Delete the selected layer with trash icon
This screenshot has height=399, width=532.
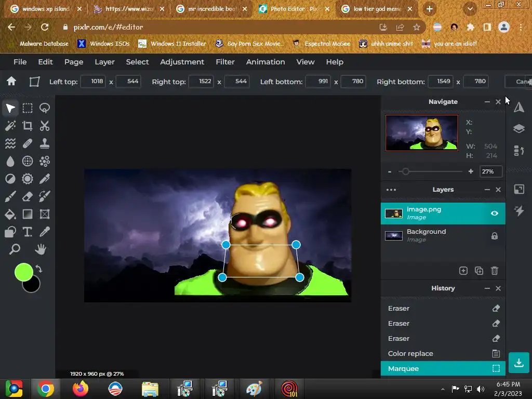[x=495, y=270]
